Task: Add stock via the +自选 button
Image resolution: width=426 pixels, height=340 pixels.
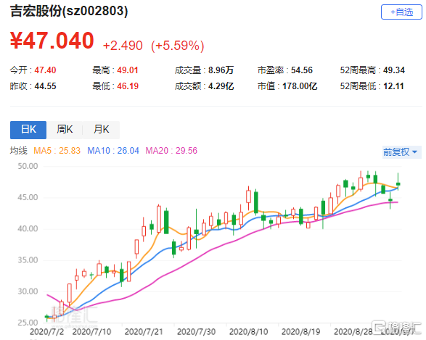Action: pyautogui.click(x=401, y=12)
